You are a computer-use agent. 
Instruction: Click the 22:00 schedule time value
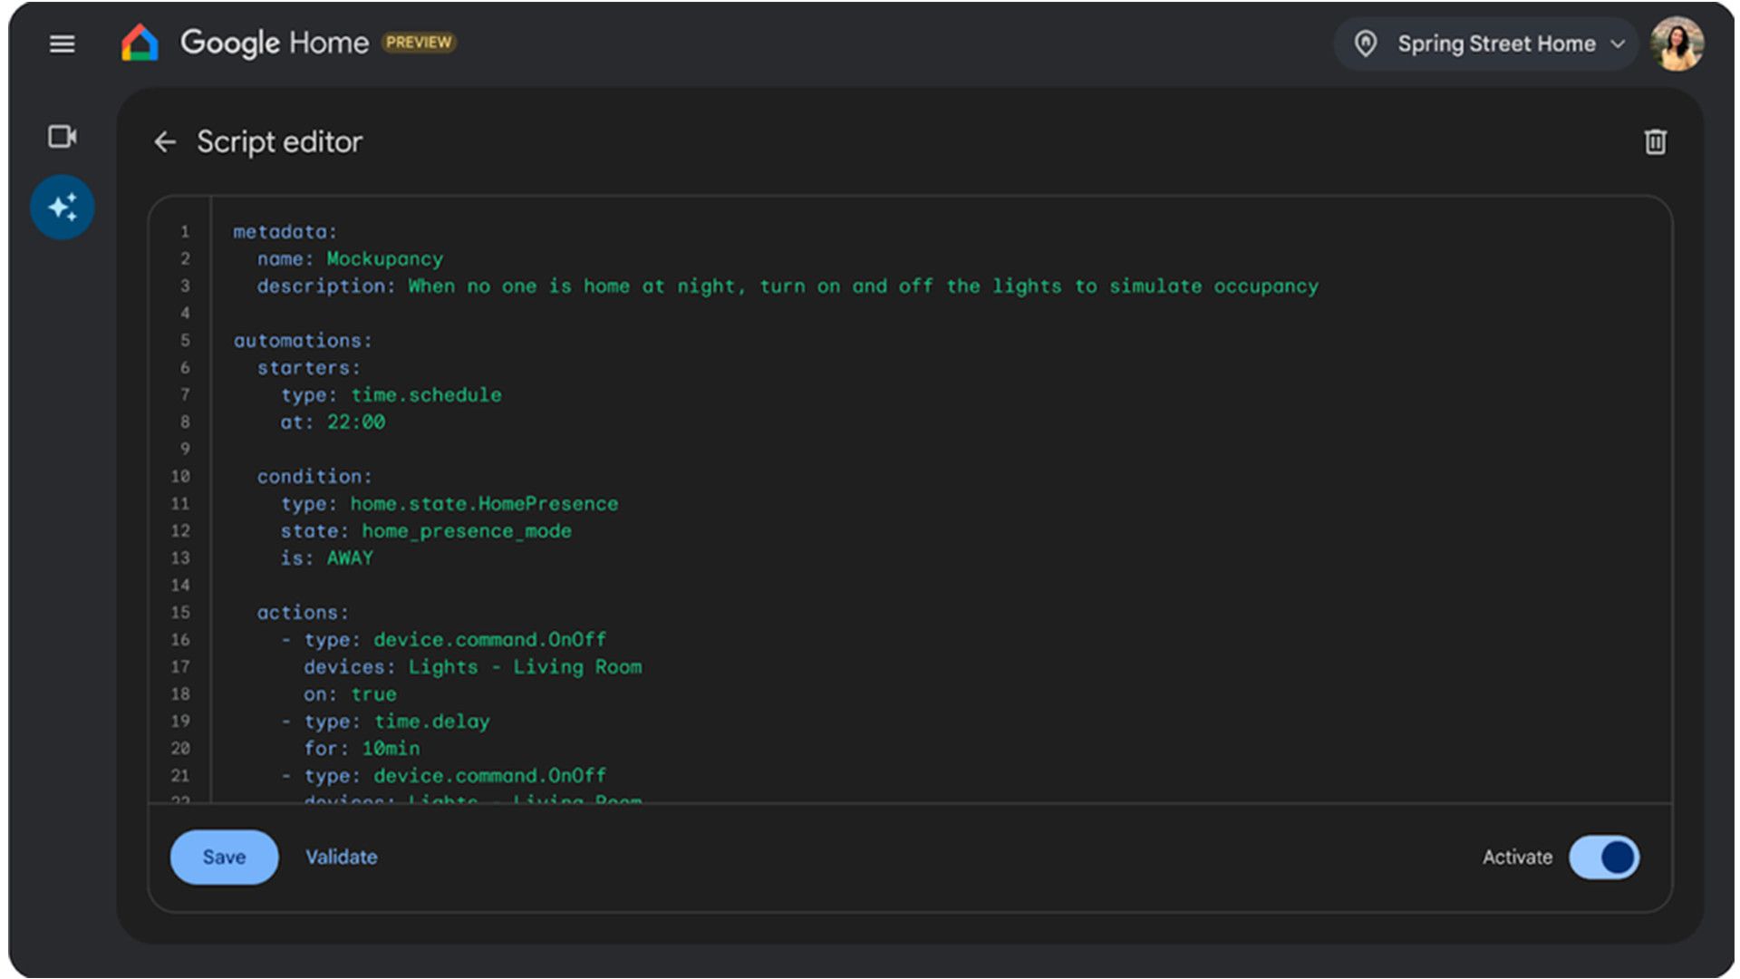click(356, 422)
